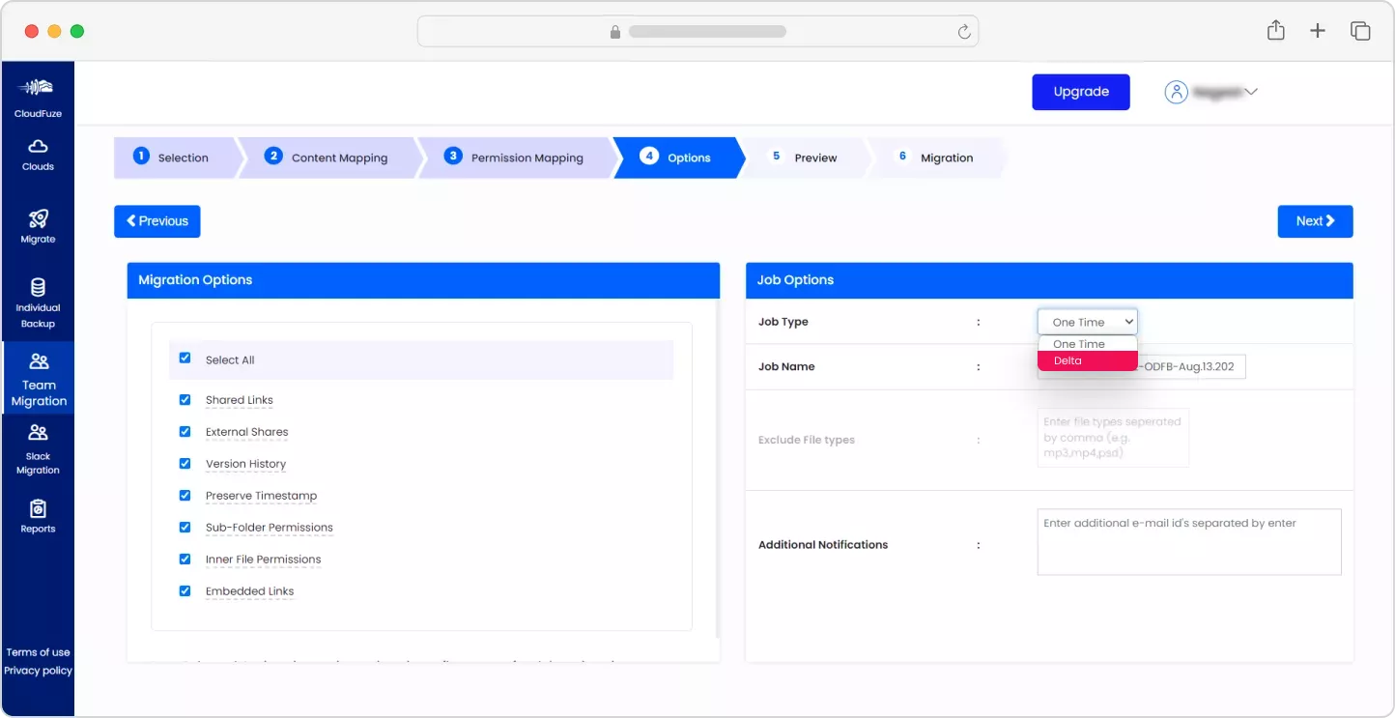Click the browser share icon

click(x=1275, y=31)
